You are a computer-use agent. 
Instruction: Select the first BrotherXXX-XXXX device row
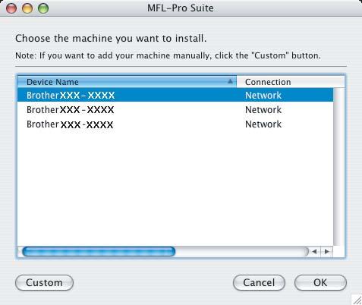click(x=175, y=95)
